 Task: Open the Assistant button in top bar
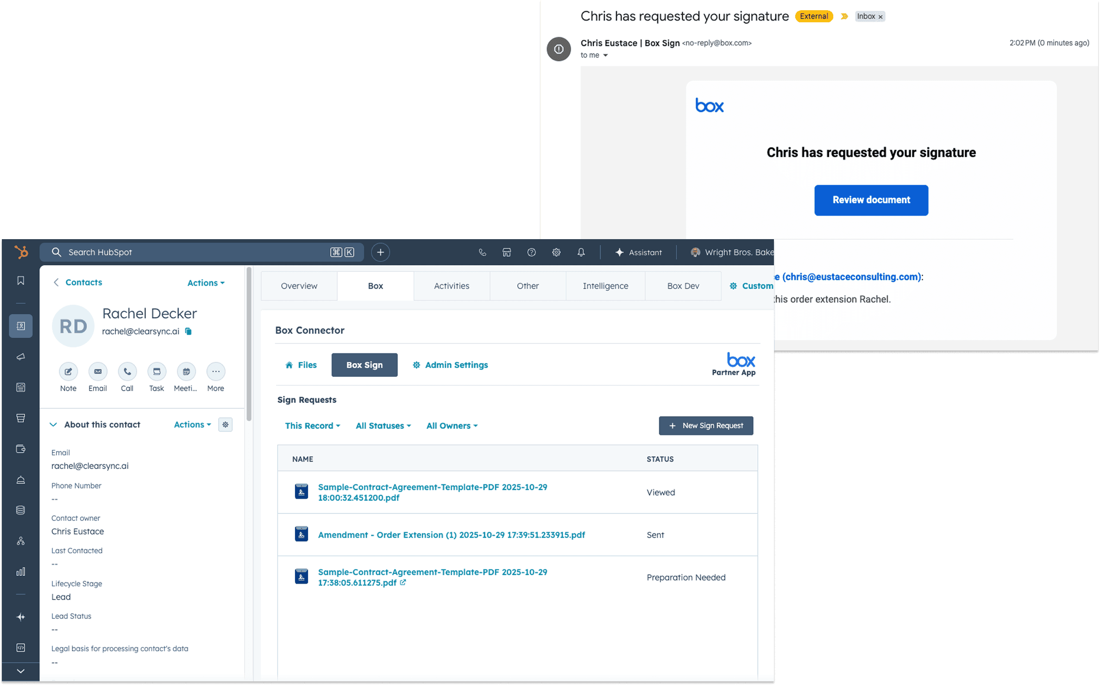tap(638, 252)
